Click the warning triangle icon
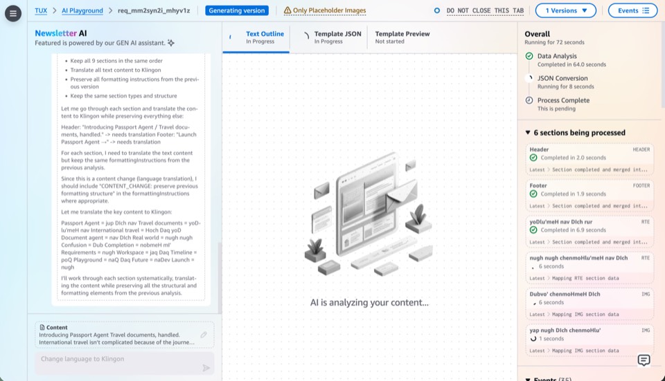 [x=287, y=10]
